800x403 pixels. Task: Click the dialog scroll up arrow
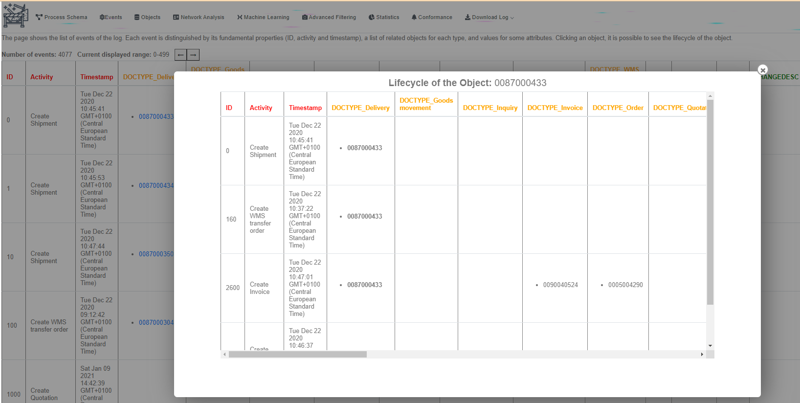click(x=710, y=96)
